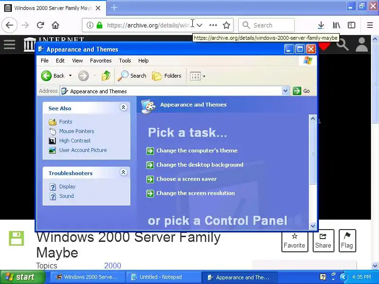
Task: Click the Go button beside Address
Action: click(x=301, y=91)
